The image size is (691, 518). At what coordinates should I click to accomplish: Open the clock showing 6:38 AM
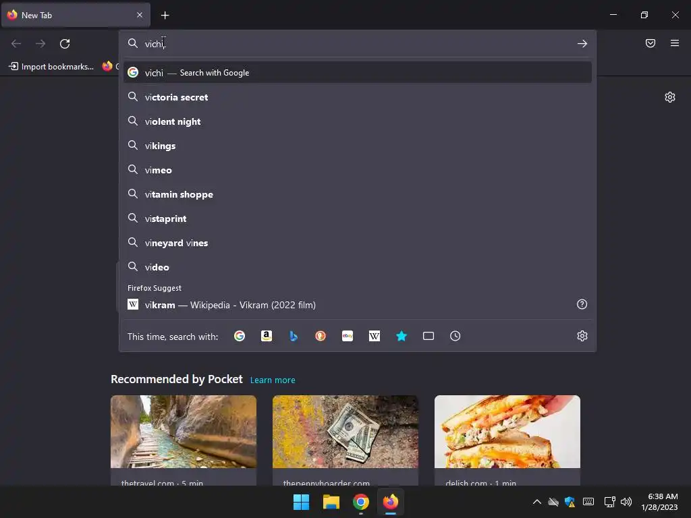click(660, 502)
